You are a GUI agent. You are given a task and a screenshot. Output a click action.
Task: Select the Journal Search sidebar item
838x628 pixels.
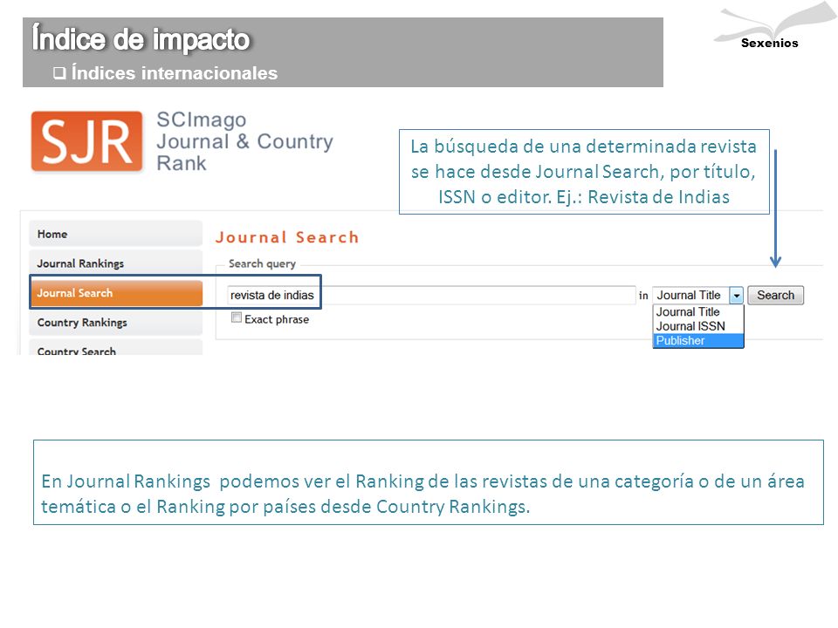click(x=117, y=293)
